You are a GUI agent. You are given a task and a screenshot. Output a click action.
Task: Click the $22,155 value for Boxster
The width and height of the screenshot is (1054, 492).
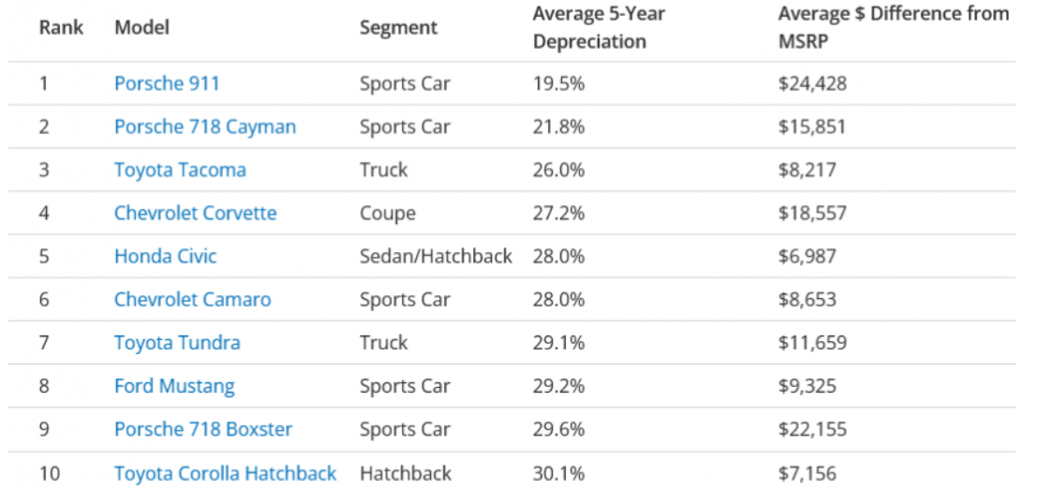(x=812, y=429)
